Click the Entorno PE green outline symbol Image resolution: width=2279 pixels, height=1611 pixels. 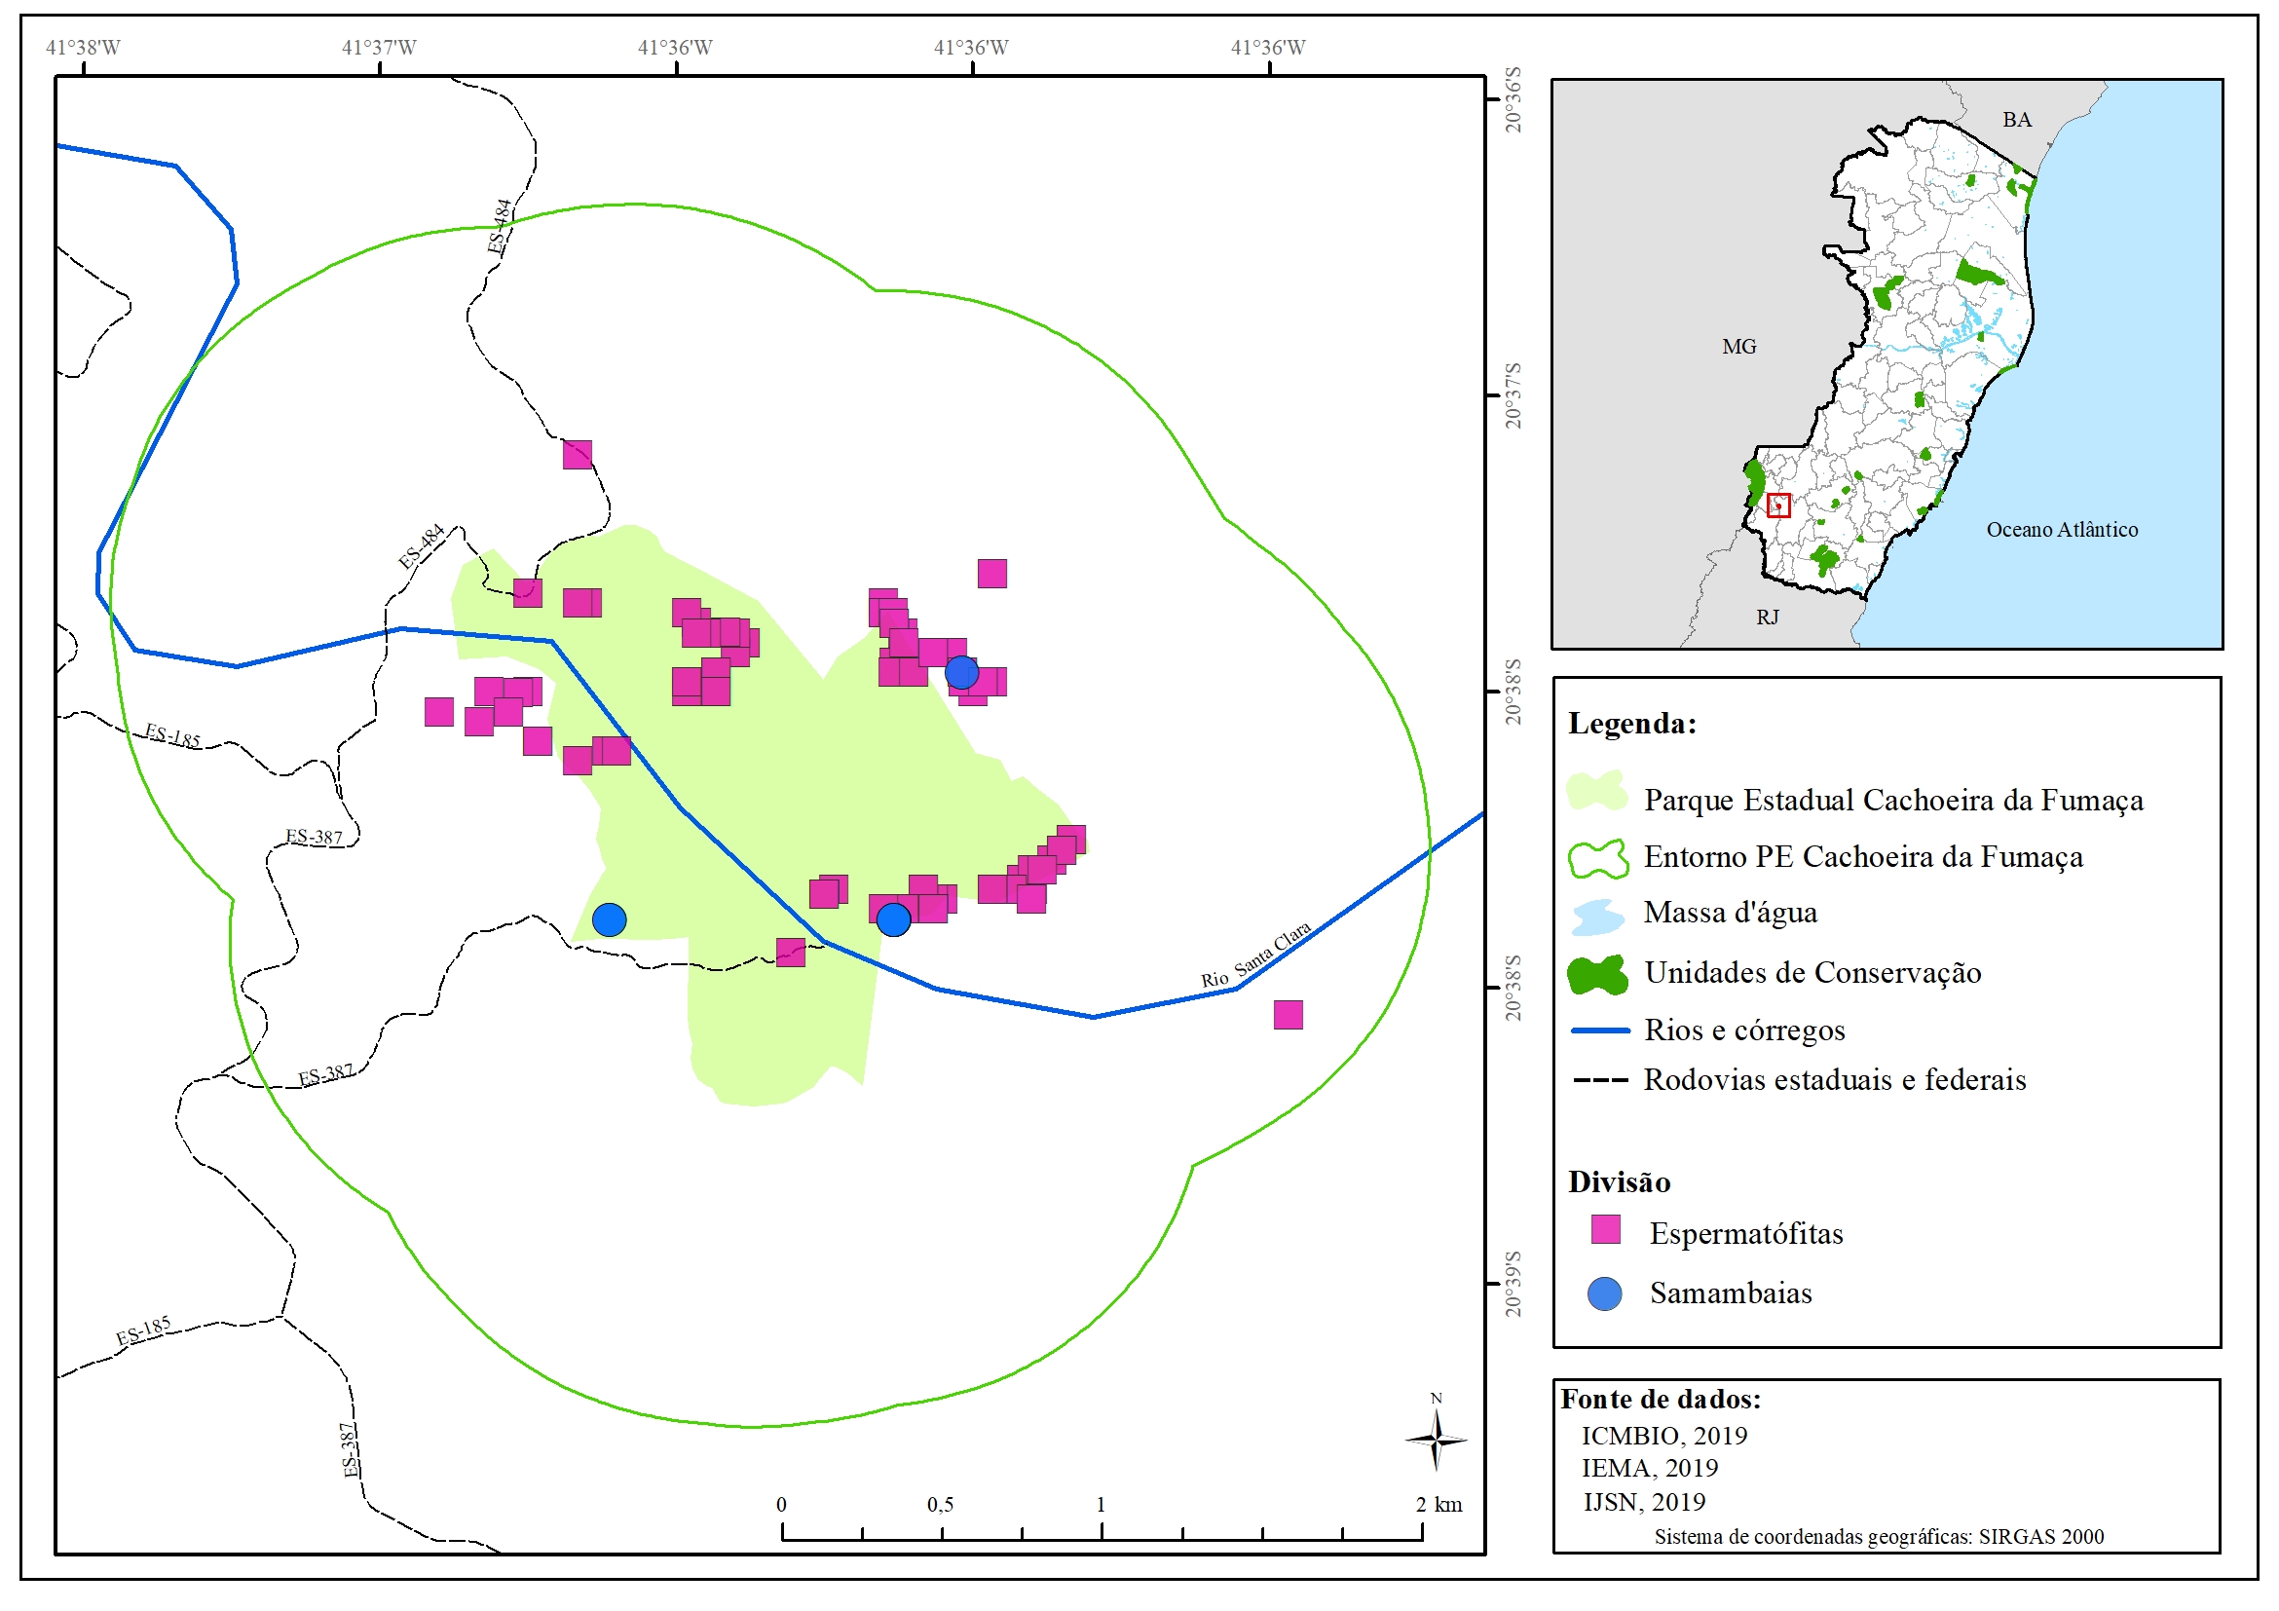click(x=1598, y=859)
